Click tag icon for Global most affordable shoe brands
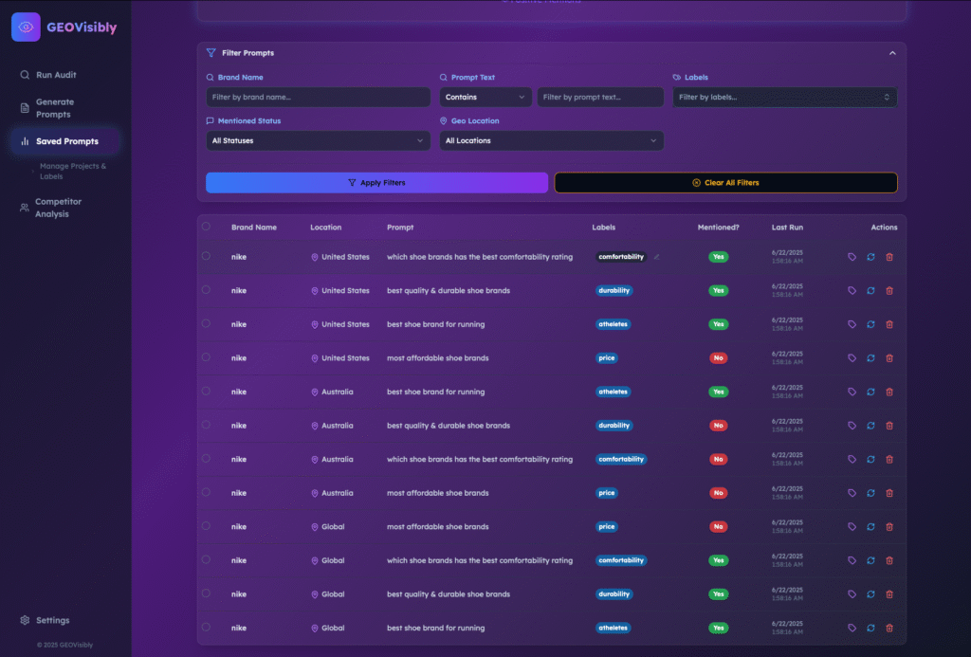Image resolution: width=971 pixels, height=657 pixels. 852,527
